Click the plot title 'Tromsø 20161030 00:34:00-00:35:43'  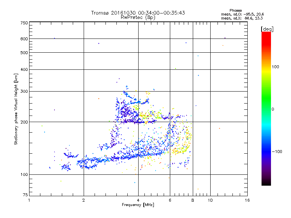138,13
